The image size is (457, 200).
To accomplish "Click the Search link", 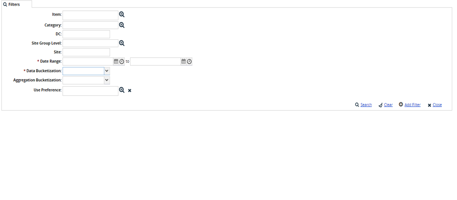I will pyautogui.click(x=366, y=105).
